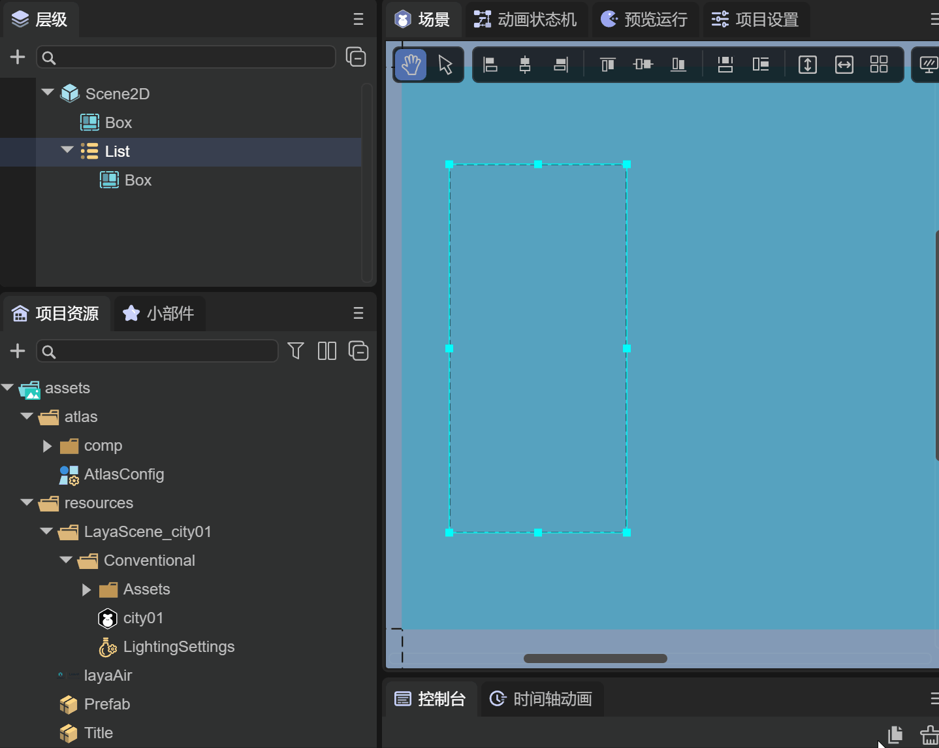Select the arrow pointer tool

click(x=445, y=65)
